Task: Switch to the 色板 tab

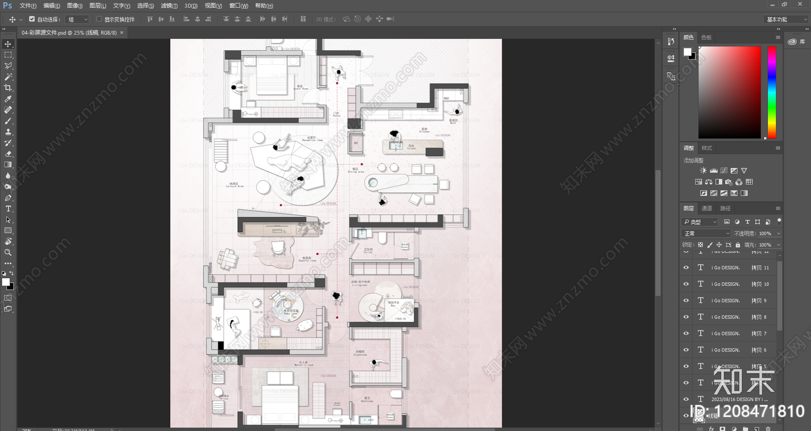Action: click(x=707, y=37)
